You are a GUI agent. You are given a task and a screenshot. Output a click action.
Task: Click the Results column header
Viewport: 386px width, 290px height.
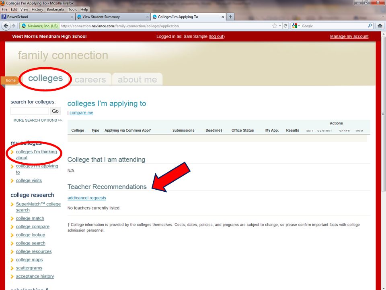click(292, 130)
